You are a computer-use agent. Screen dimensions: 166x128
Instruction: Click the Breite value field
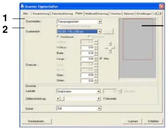[87, 53]
